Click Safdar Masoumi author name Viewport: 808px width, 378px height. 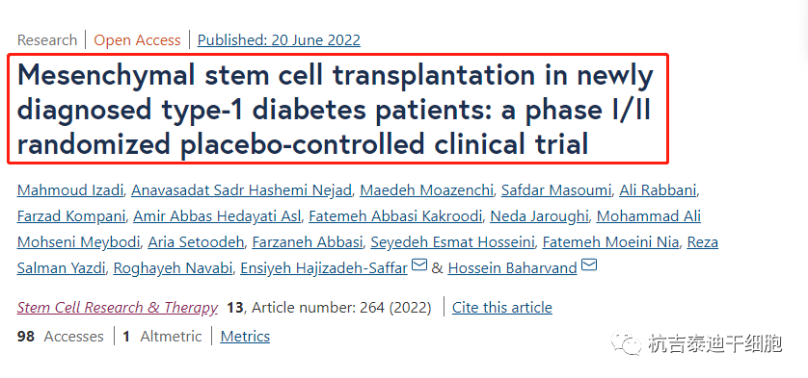pyautogui.click(x=555, y=190)
